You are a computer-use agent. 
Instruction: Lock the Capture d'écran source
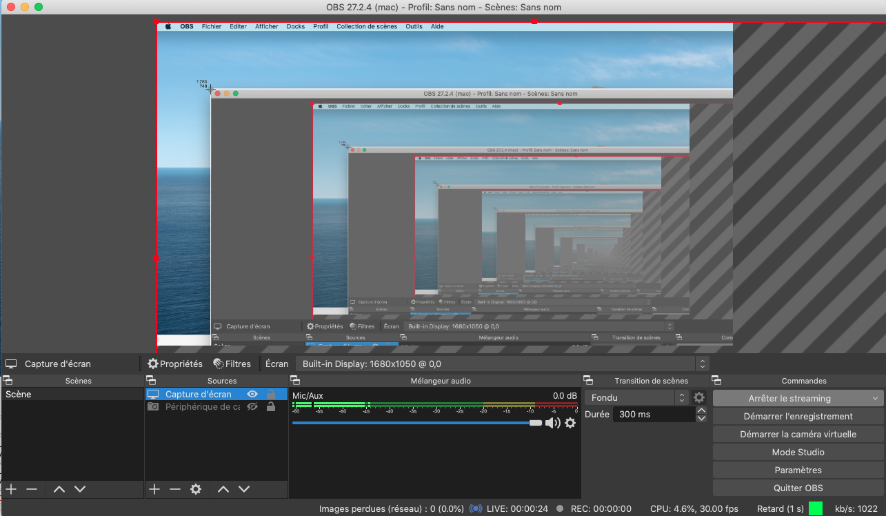point(271,395)
